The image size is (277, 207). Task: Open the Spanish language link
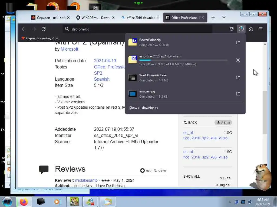(102, 79)
